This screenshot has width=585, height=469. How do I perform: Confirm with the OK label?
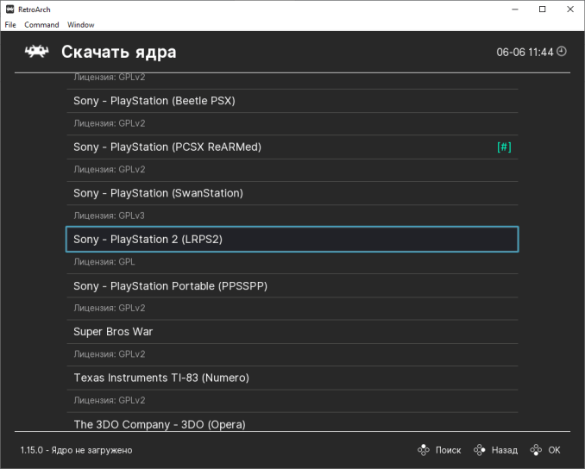554,450
